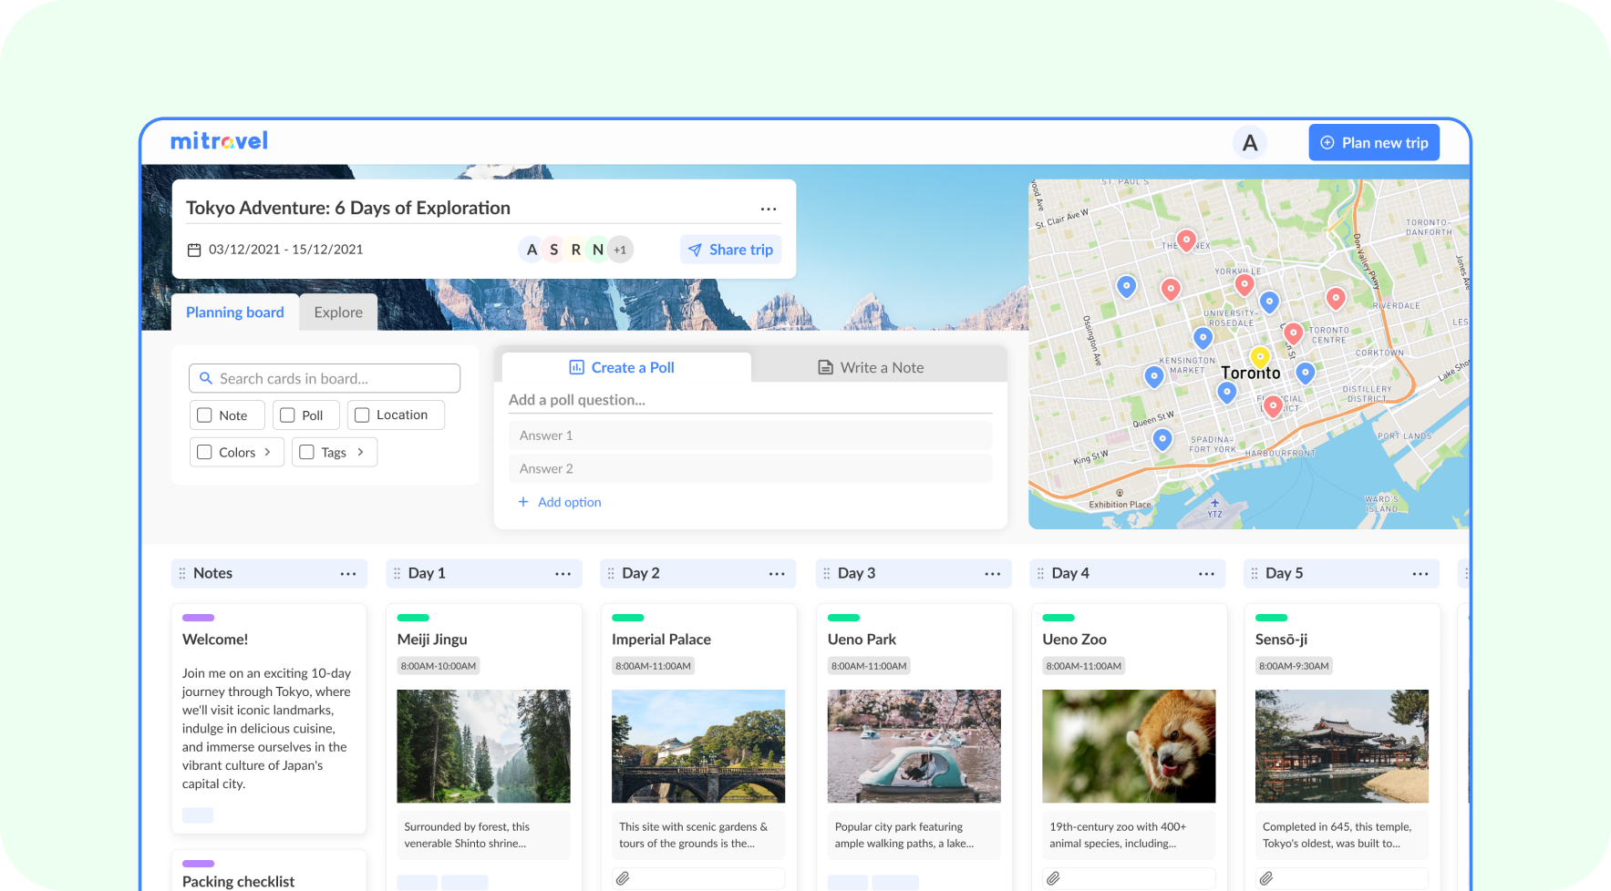Switch to the Explore tab
Image resolution: width=1611 pixels, height=891 pixels.
click(x=338, y=312)
